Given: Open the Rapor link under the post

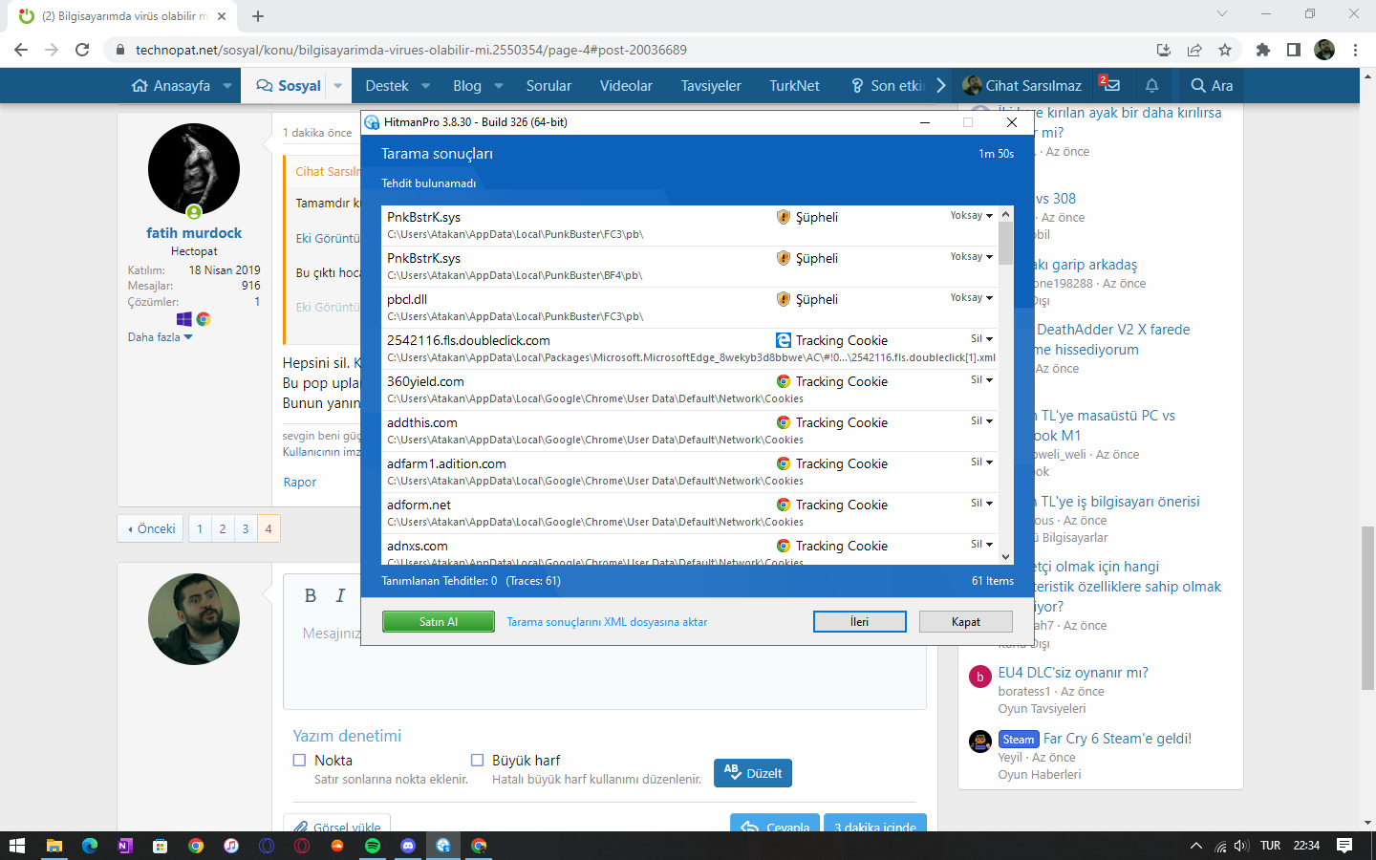Looking at the screenshot, I should pyautogui.click(x=300, y=483).
